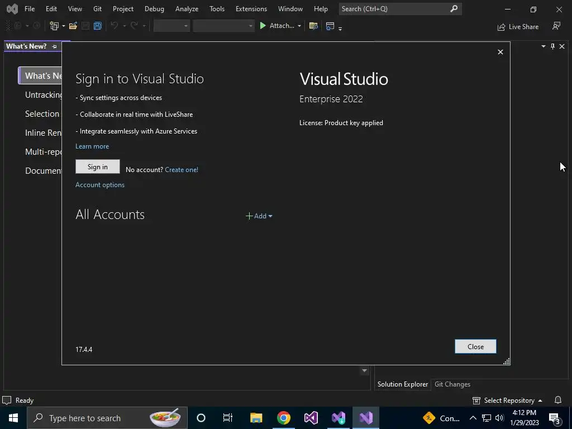Viewport: 572px width, 429px height.
Task: Switch to the Solution Explorer tab
Action: click(402, 384)
